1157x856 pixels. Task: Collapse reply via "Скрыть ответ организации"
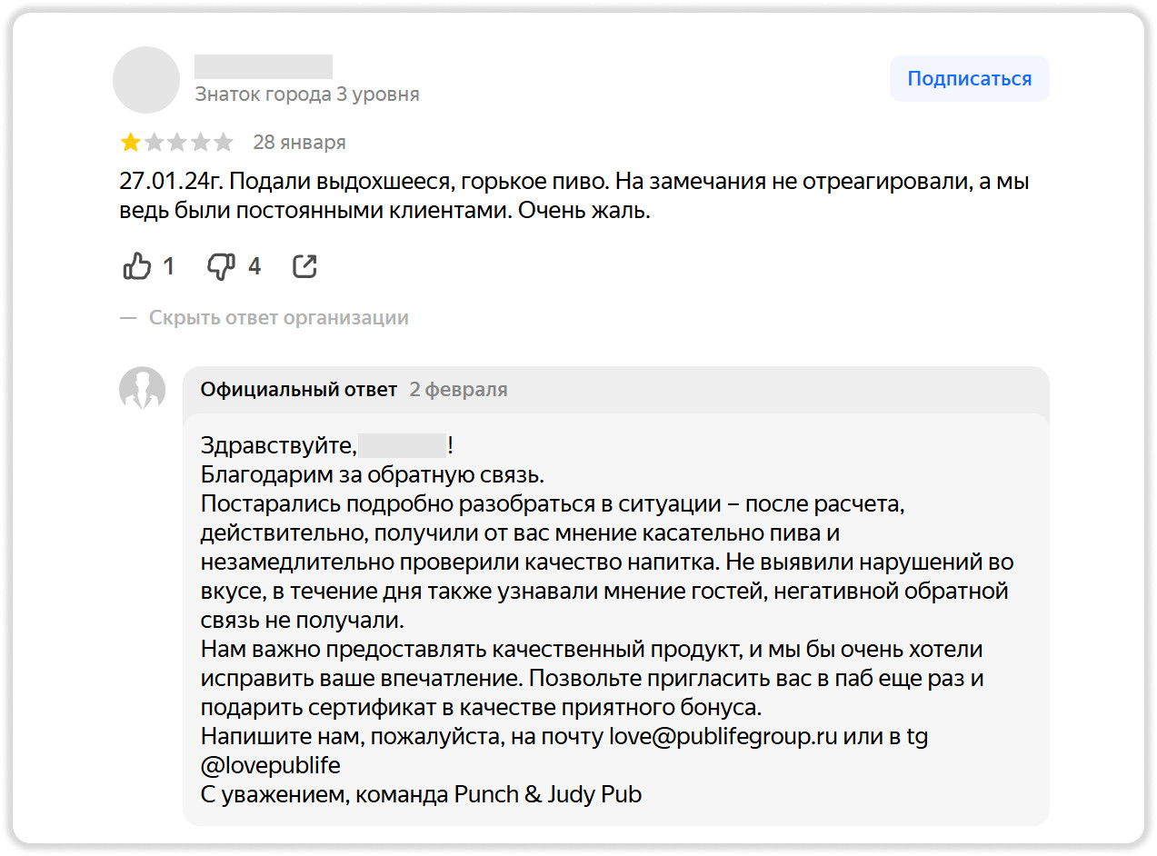pyautogui.click(x=278, y=318)
